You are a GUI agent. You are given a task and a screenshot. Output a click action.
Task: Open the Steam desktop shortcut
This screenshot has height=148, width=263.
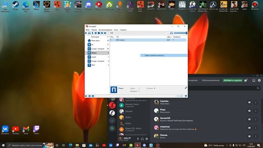click(16, 6)
